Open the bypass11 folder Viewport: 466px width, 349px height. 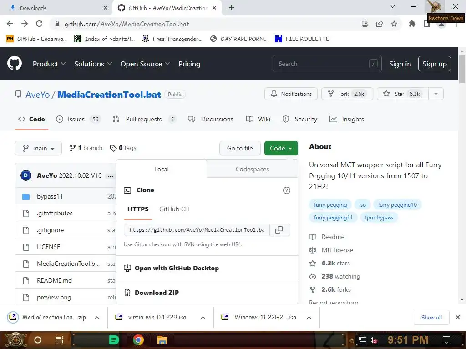click(50, 196)
